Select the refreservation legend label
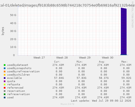 point(18,94)
